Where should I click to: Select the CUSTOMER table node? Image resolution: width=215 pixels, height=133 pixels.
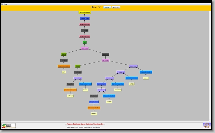pyautogui.click(x=118, y=90)
